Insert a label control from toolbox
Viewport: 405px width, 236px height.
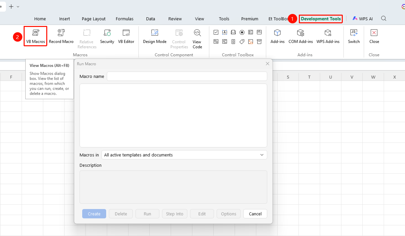[x=242, y=42]
